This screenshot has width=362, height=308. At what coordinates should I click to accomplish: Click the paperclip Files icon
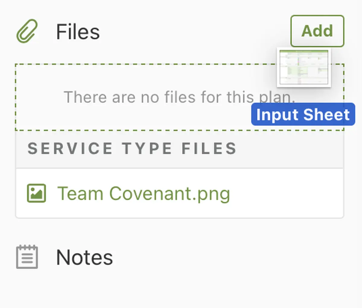(x=27, y=31)
